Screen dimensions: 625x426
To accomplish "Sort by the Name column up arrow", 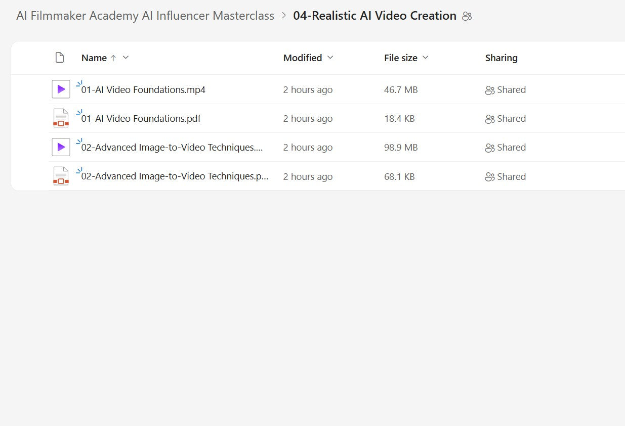I will point(113,58).
